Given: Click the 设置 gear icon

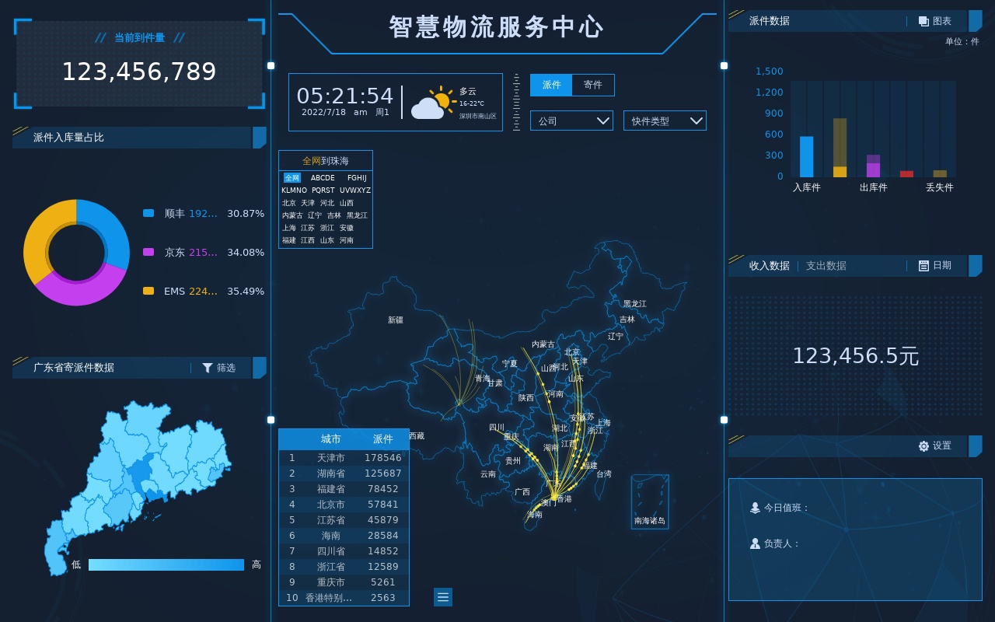Looking at the screenshot, I should 923,446.
